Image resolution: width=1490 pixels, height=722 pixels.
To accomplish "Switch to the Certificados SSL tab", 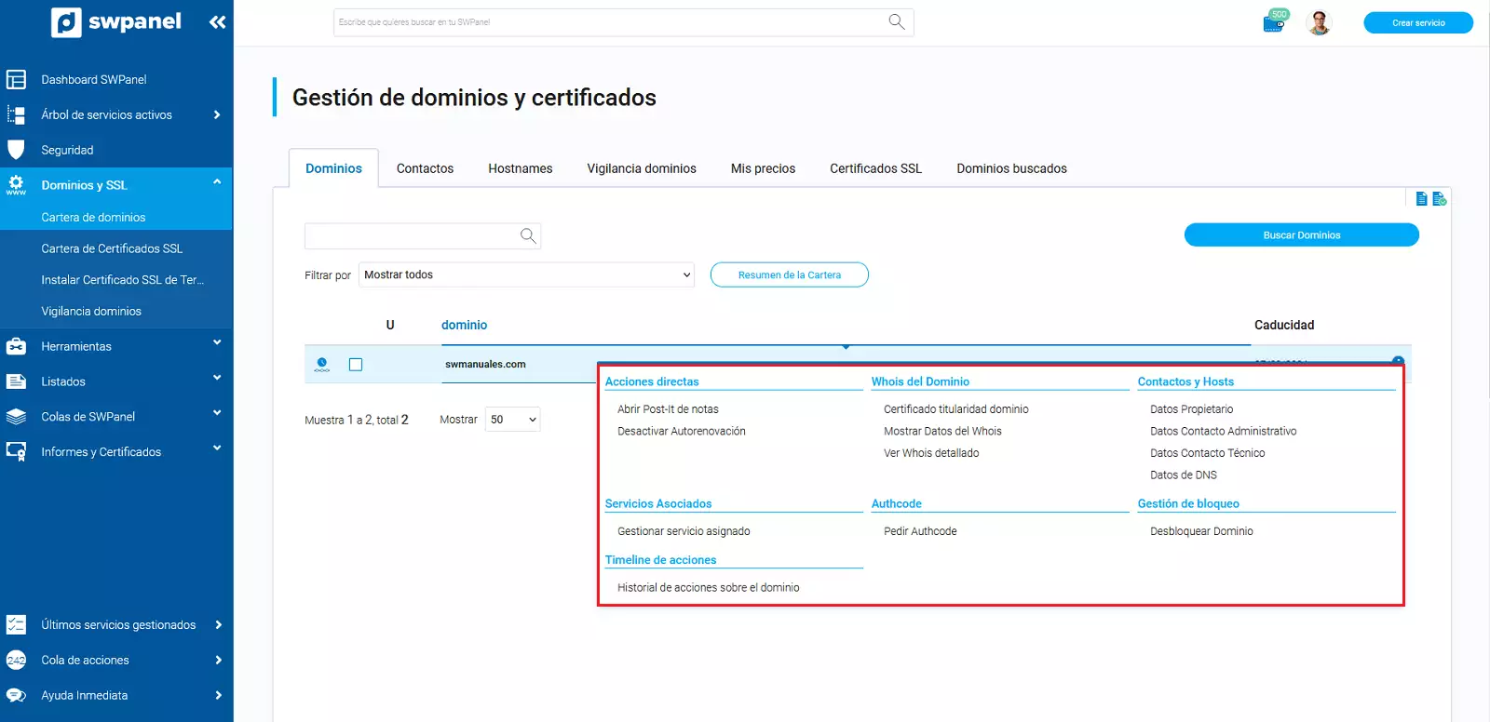I will (875, 168).
